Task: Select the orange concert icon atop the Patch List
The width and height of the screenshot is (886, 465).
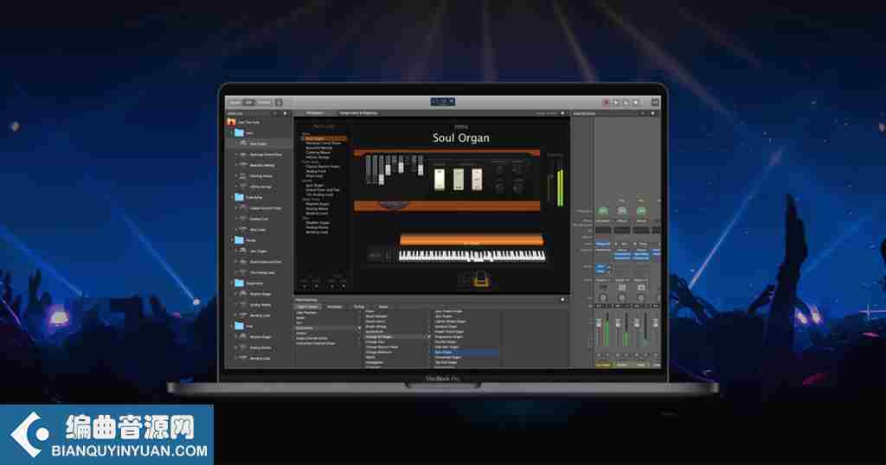Action: pyautogui.click(x=232, y=122)
